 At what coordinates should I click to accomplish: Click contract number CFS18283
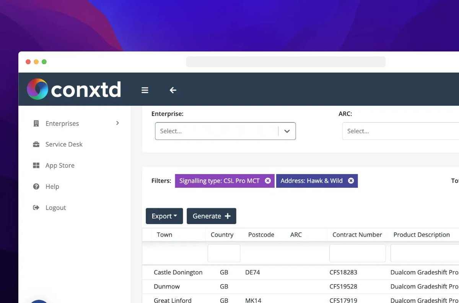[343, 272]
